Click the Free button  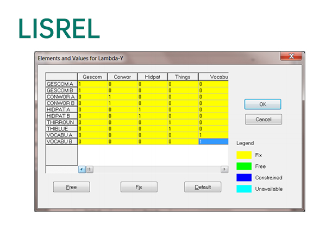pos(71,187)
